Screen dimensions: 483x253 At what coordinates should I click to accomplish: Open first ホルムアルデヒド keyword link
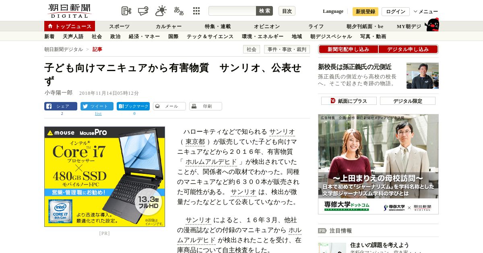(211, 162)
